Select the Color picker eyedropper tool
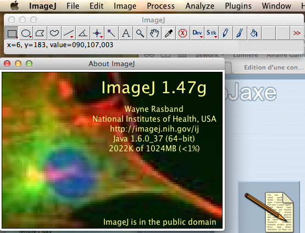The image size is (305, 233). click(169, 33)
